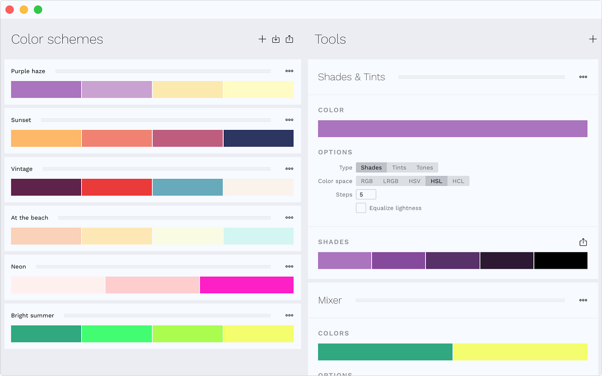Viewport: 602px width, 376px height.
Task: Switch color space to HCL
Action: [x=458, y=181]
